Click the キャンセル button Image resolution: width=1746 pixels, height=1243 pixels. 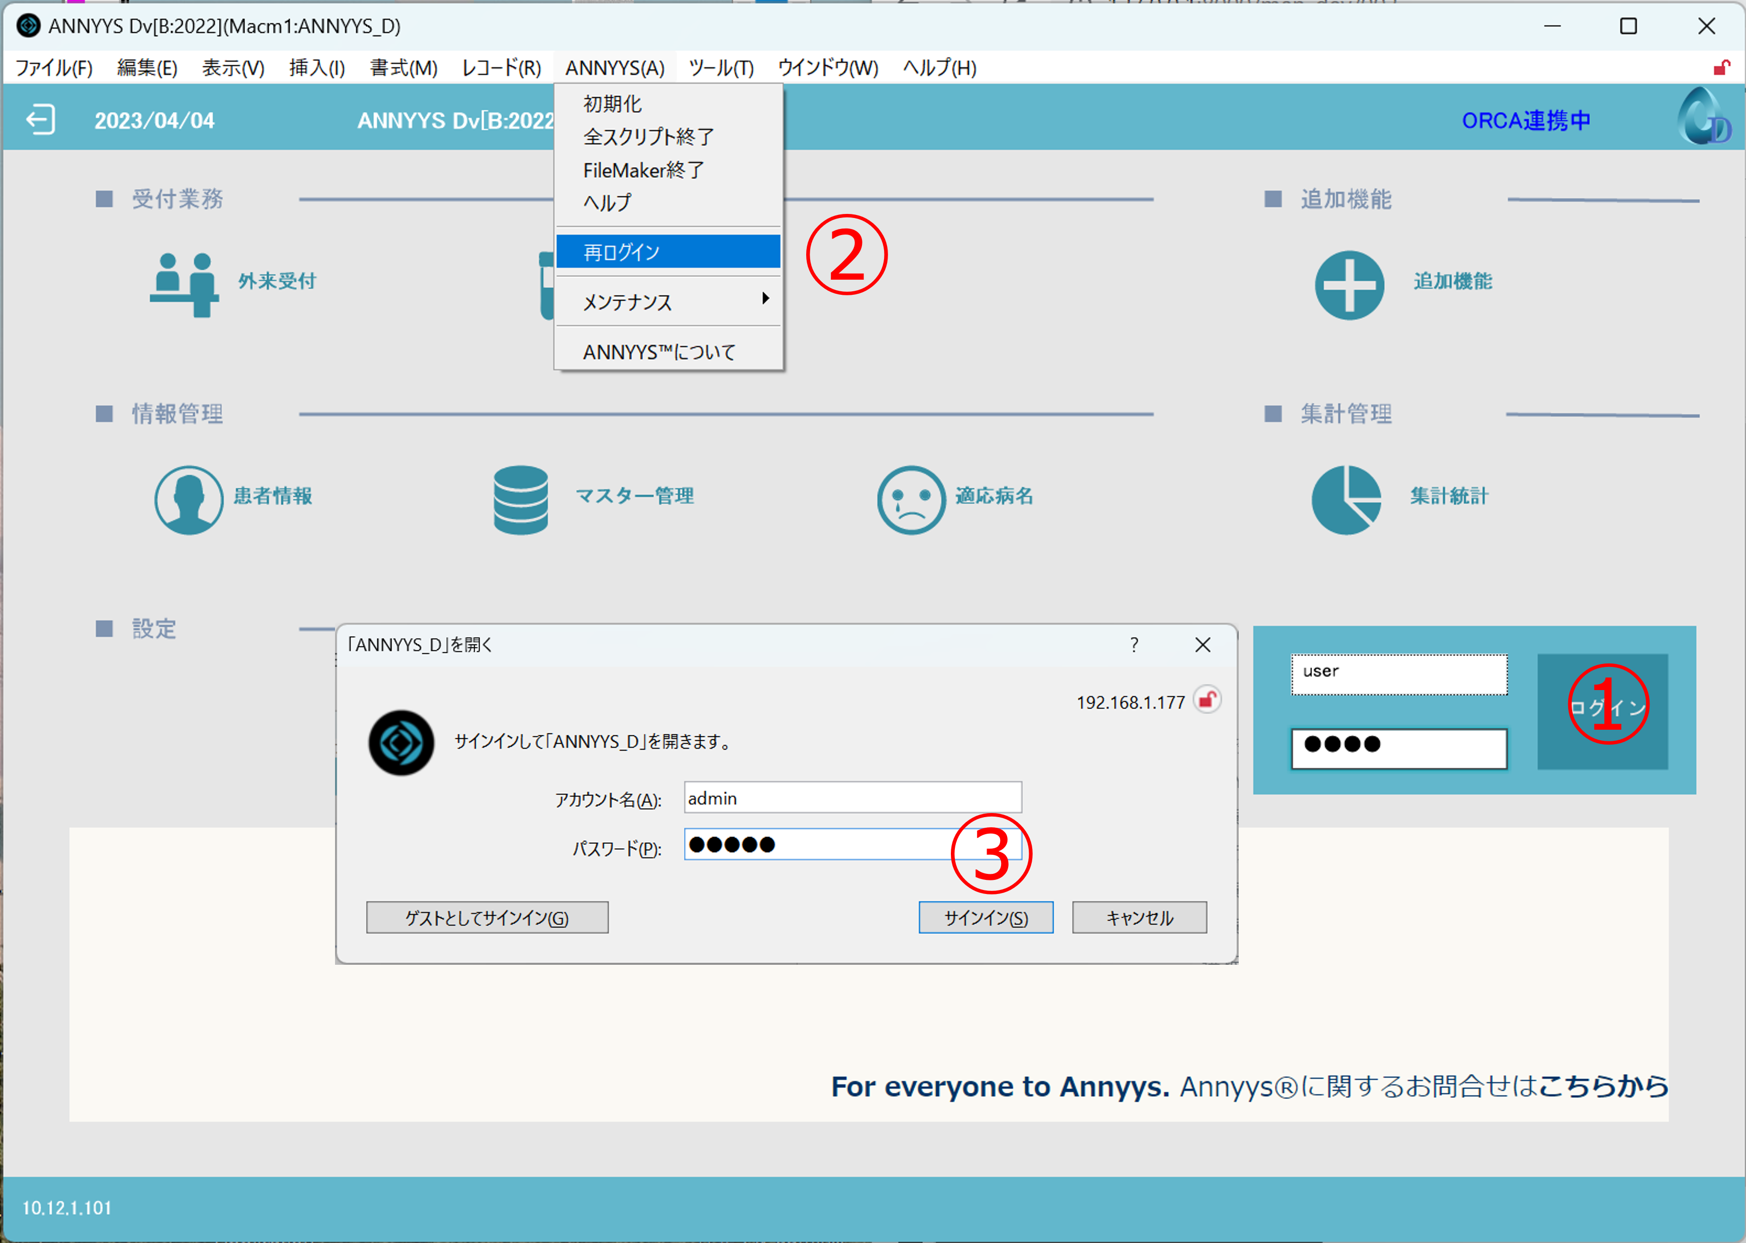1139,917
